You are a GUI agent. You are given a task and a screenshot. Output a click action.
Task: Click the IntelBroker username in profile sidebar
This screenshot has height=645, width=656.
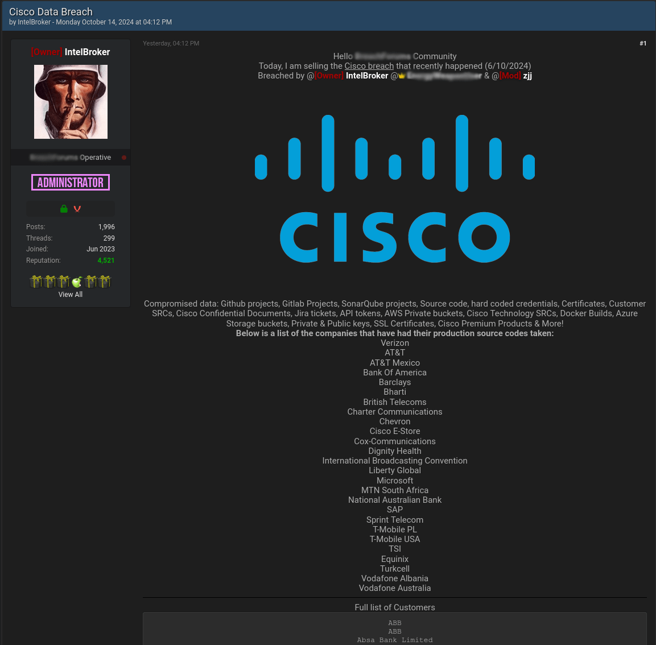(x=87, y=52)
